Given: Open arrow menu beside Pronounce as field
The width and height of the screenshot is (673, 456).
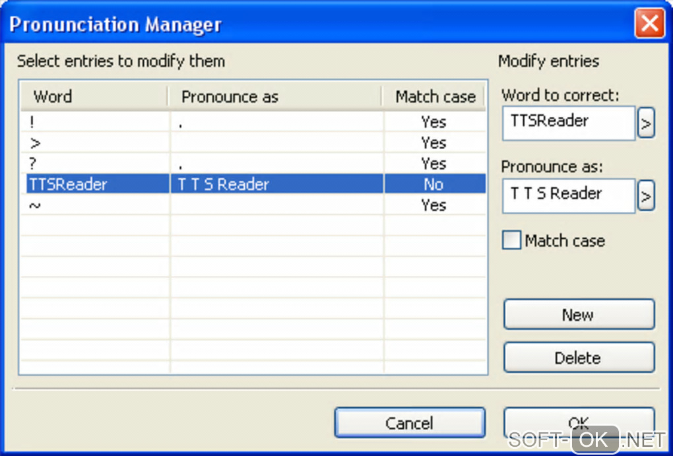Looking at the screenshot, I should 646,196.
